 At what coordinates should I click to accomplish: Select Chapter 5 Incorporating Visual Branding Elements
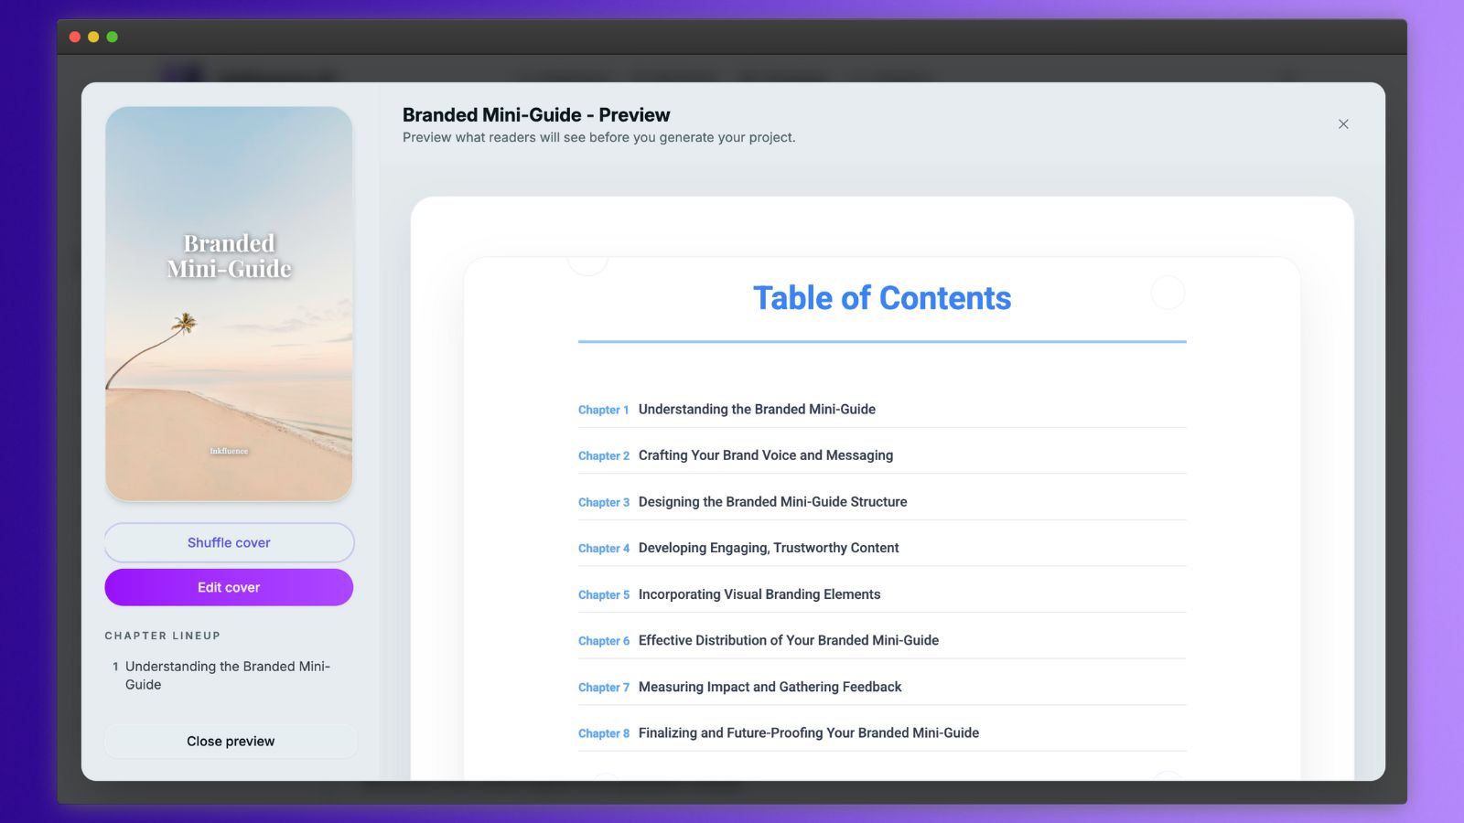759,593
